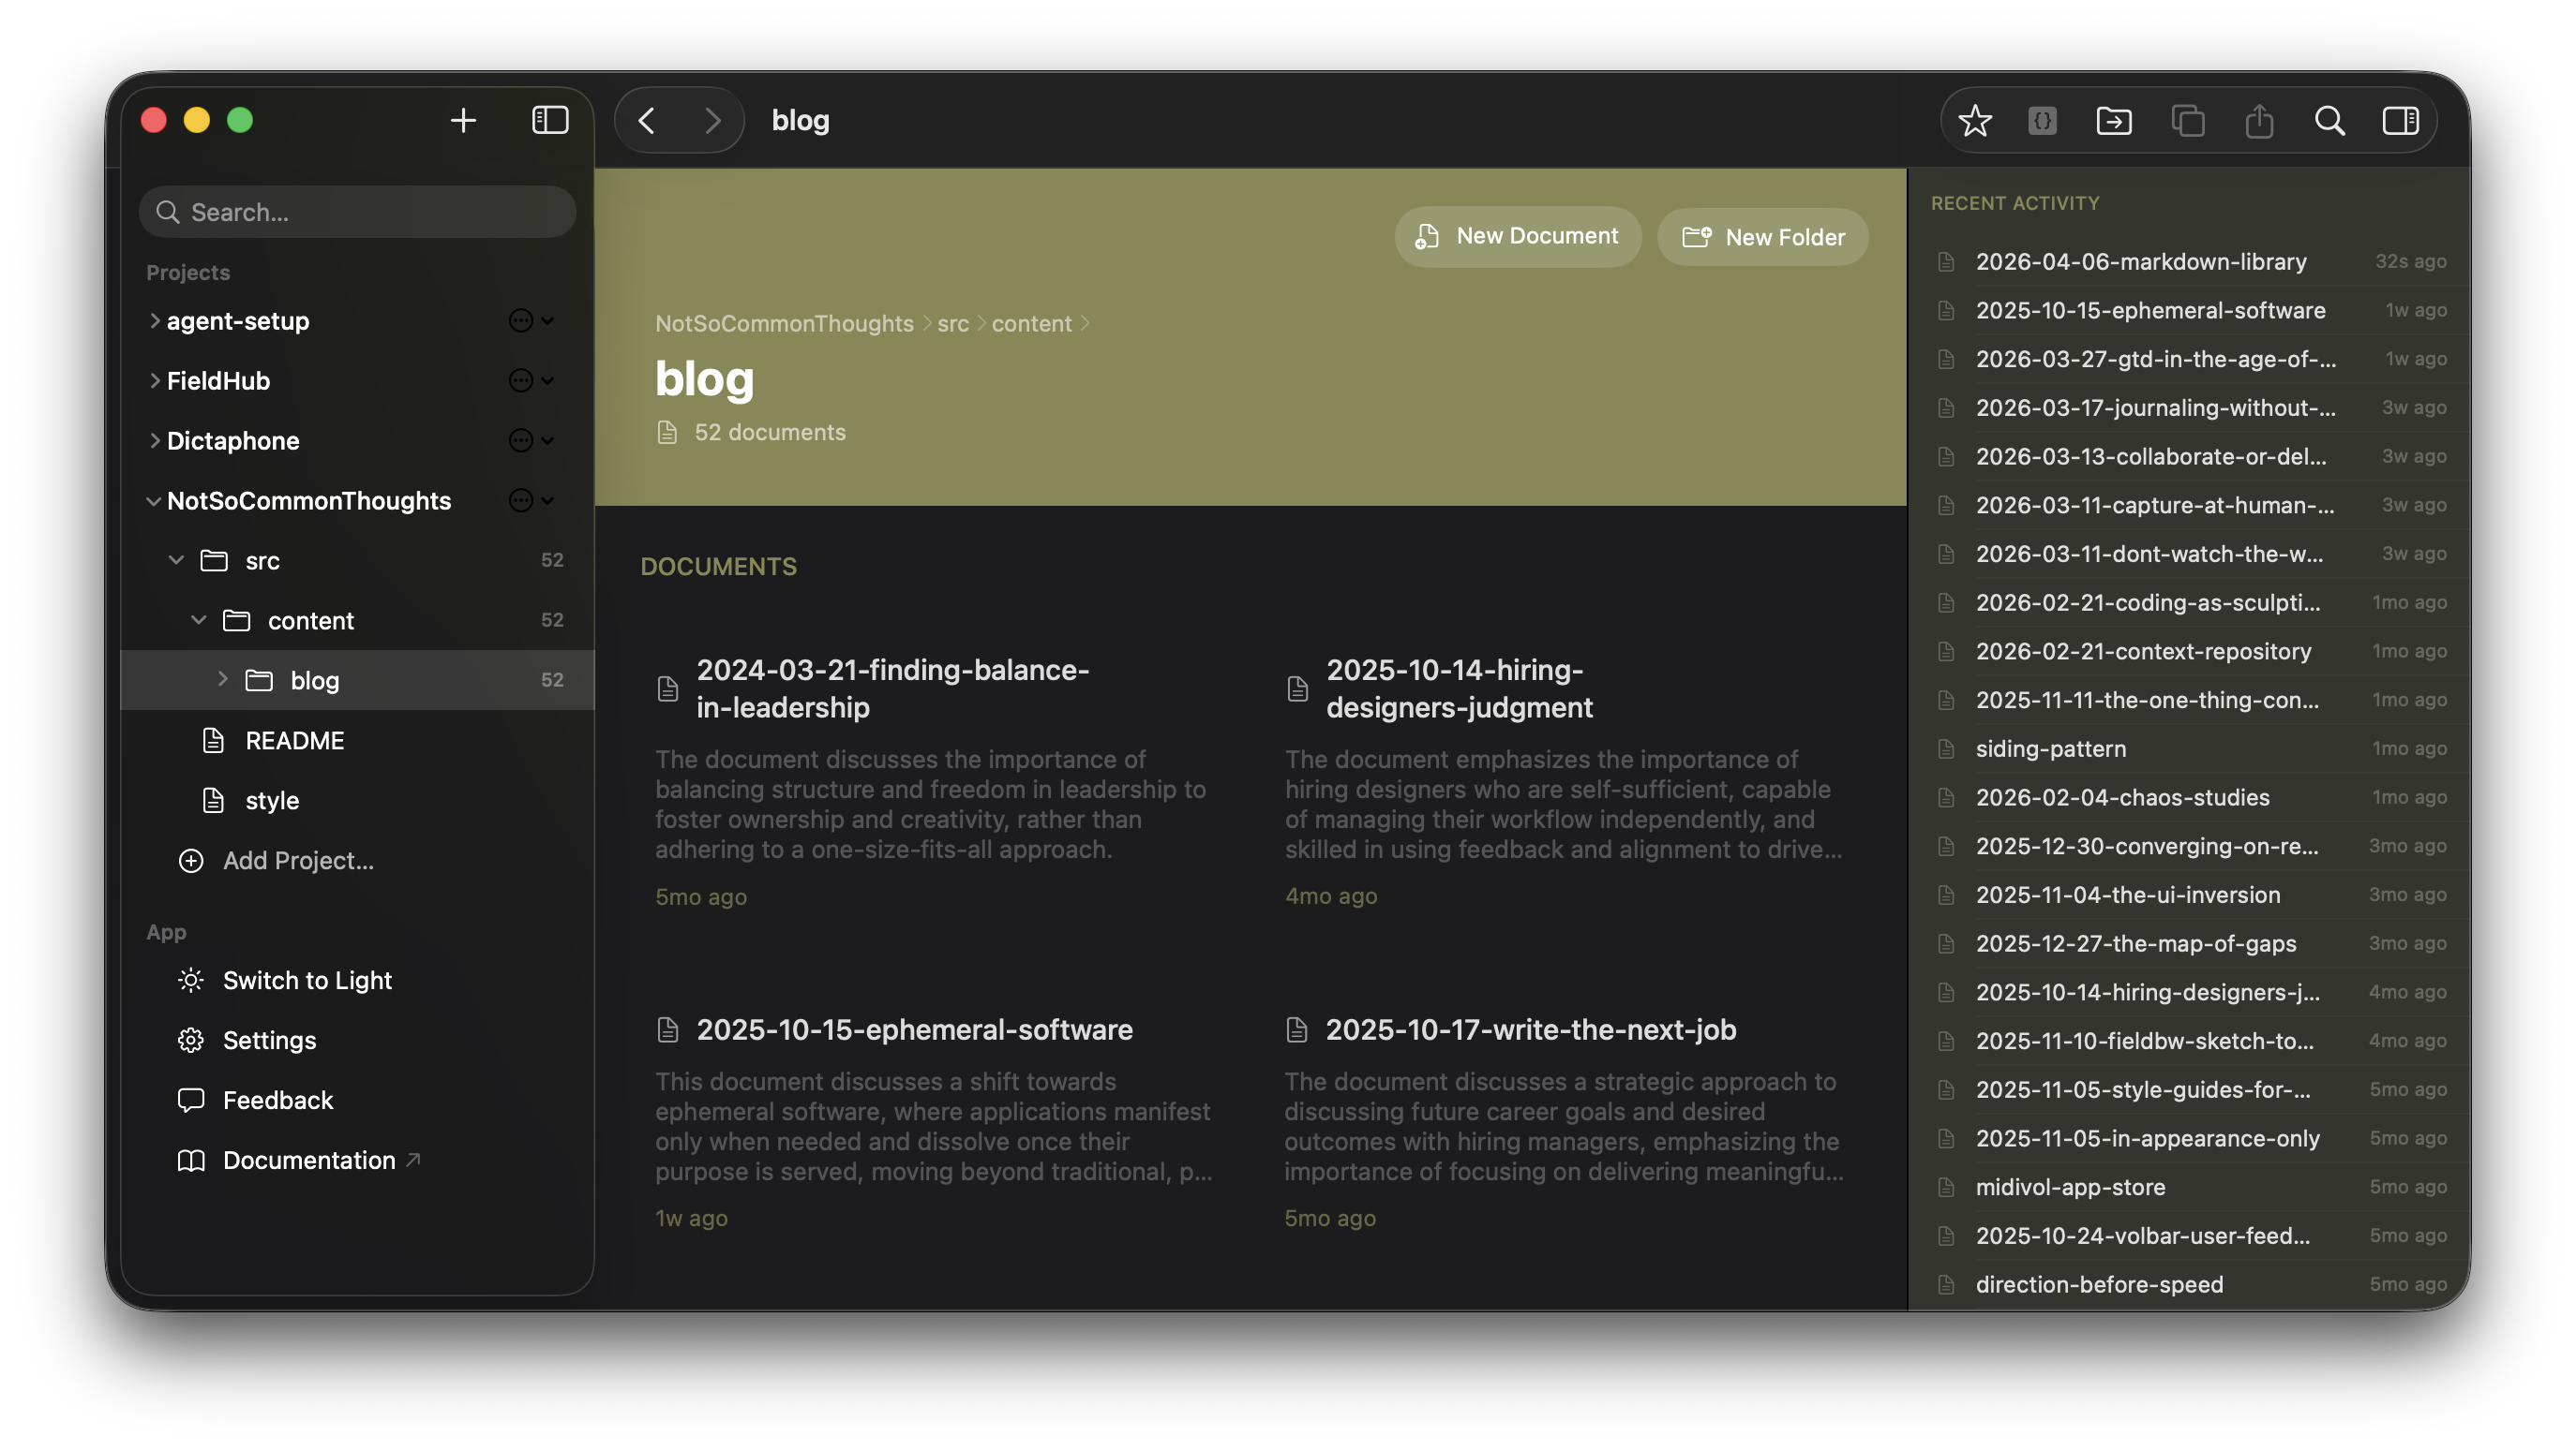Screen dimensions: 2576x1450
Task: Switch to Light mode
Action: (307, 981)
